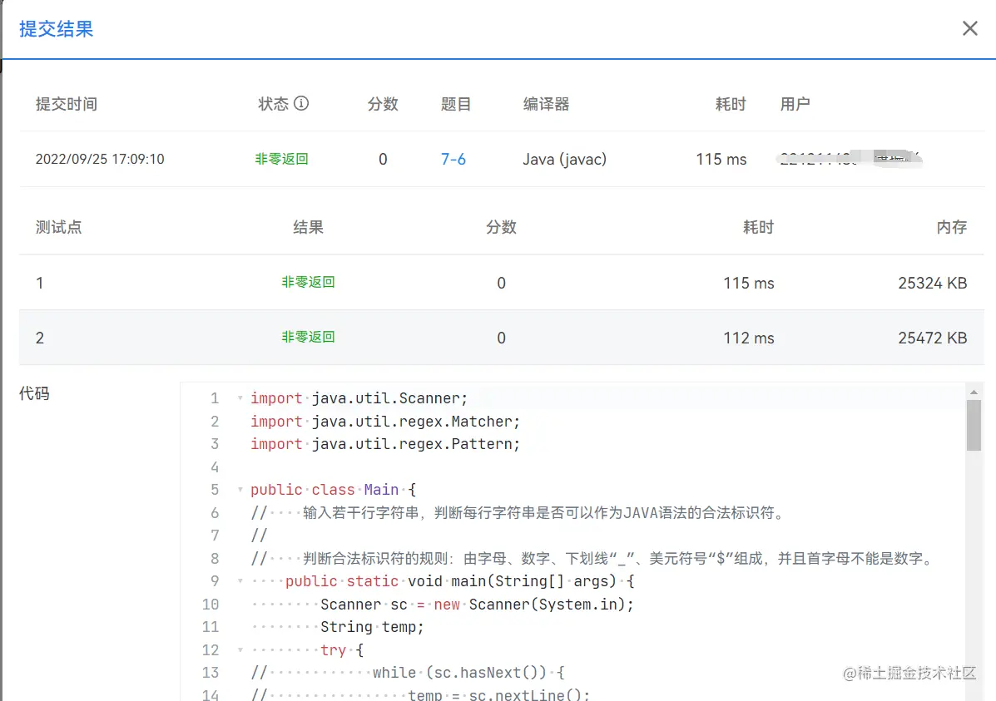Click the code panel scrollbar thumb
The width and height of the screenshot is (996, 701).
coord(974,426)
